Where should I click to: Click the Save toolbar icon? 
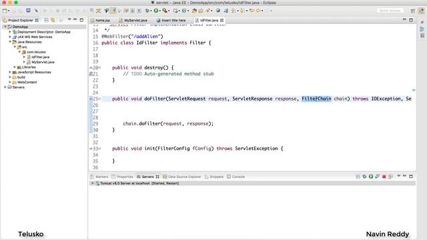pos(14,11)
